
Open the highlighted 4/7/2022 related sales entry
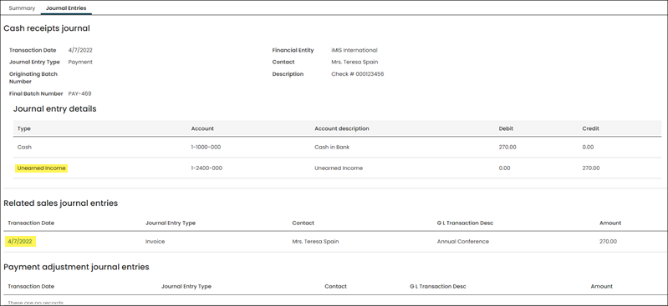coord(20,242)
